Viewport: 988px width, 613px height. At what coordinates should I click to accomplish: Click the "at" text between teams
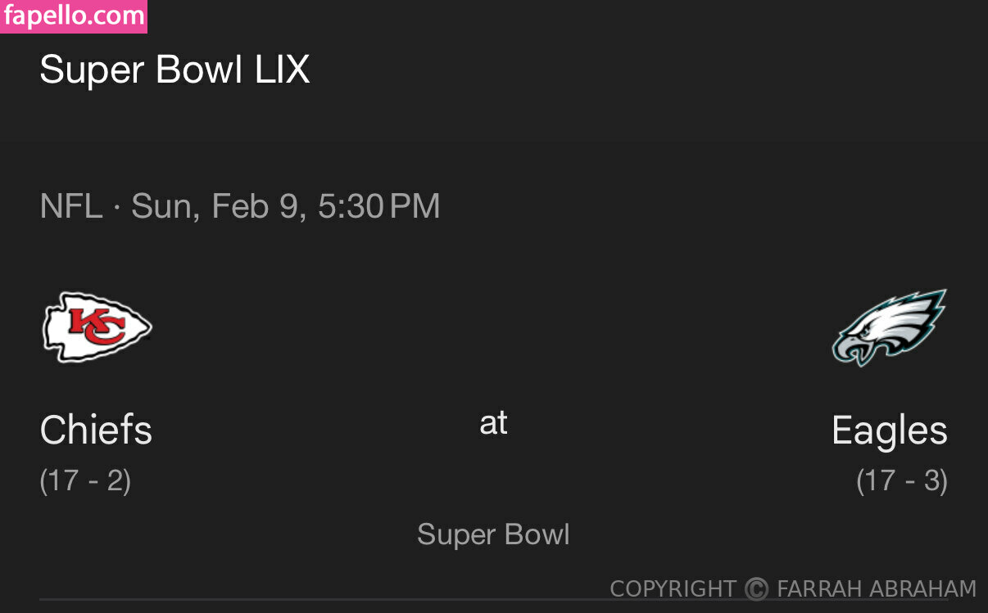coord(493,423)
